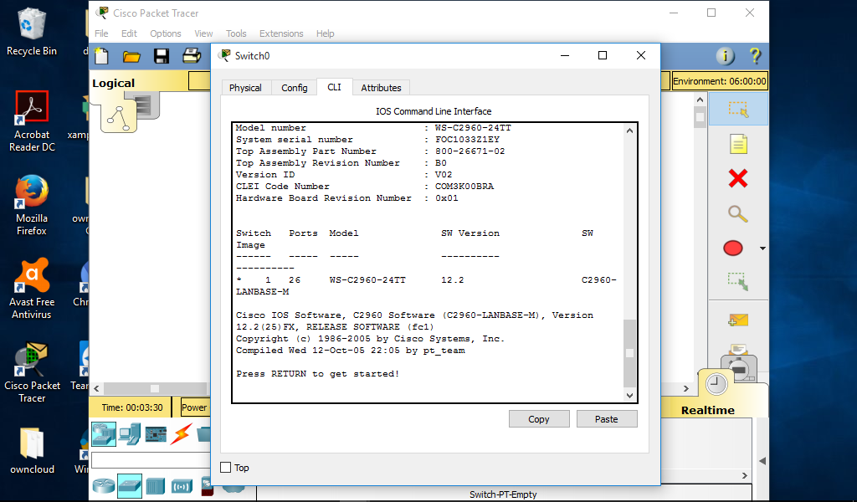
Task: Click the yellow question mark help icon
Action: [x=755, y=56]
